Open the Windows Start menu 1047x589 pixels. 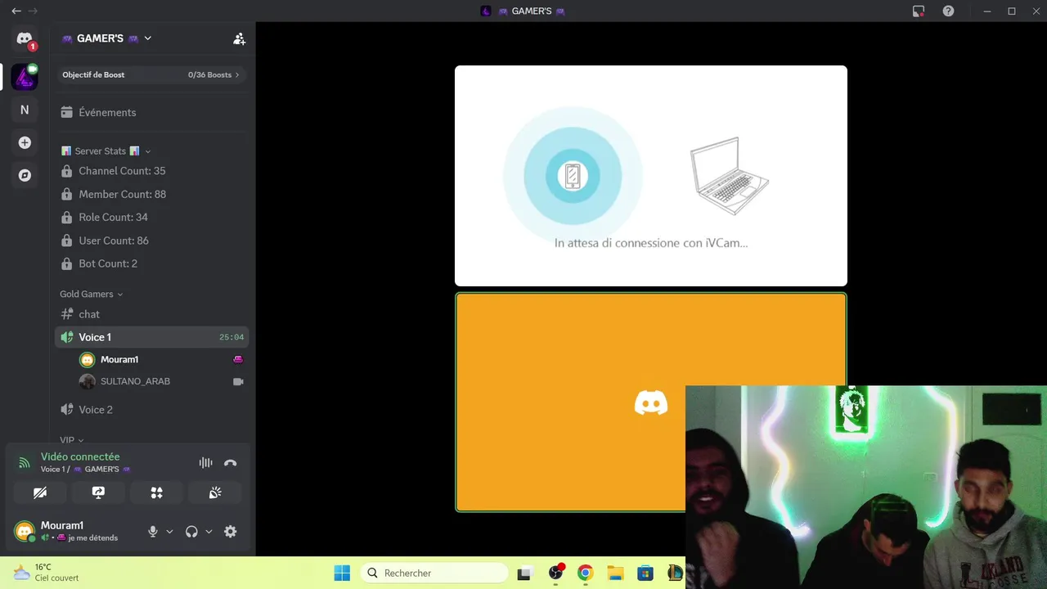[342, 573]
